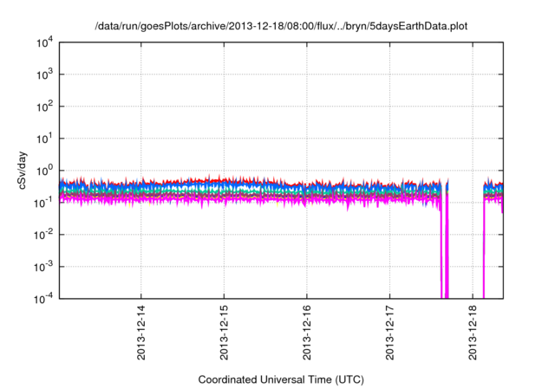
Task: Click the 10^-3 y-axis tick label
Action: coord(43,267)
